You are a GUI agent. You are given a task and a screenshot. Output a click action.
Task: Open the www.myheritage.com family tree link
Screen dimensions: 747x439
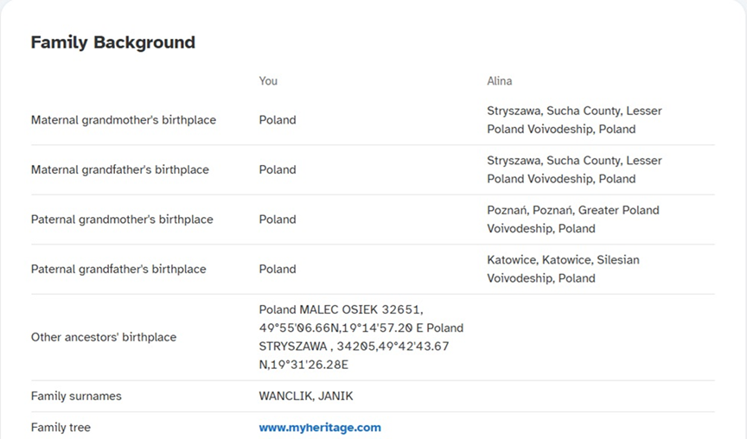(x=320, y=428)
